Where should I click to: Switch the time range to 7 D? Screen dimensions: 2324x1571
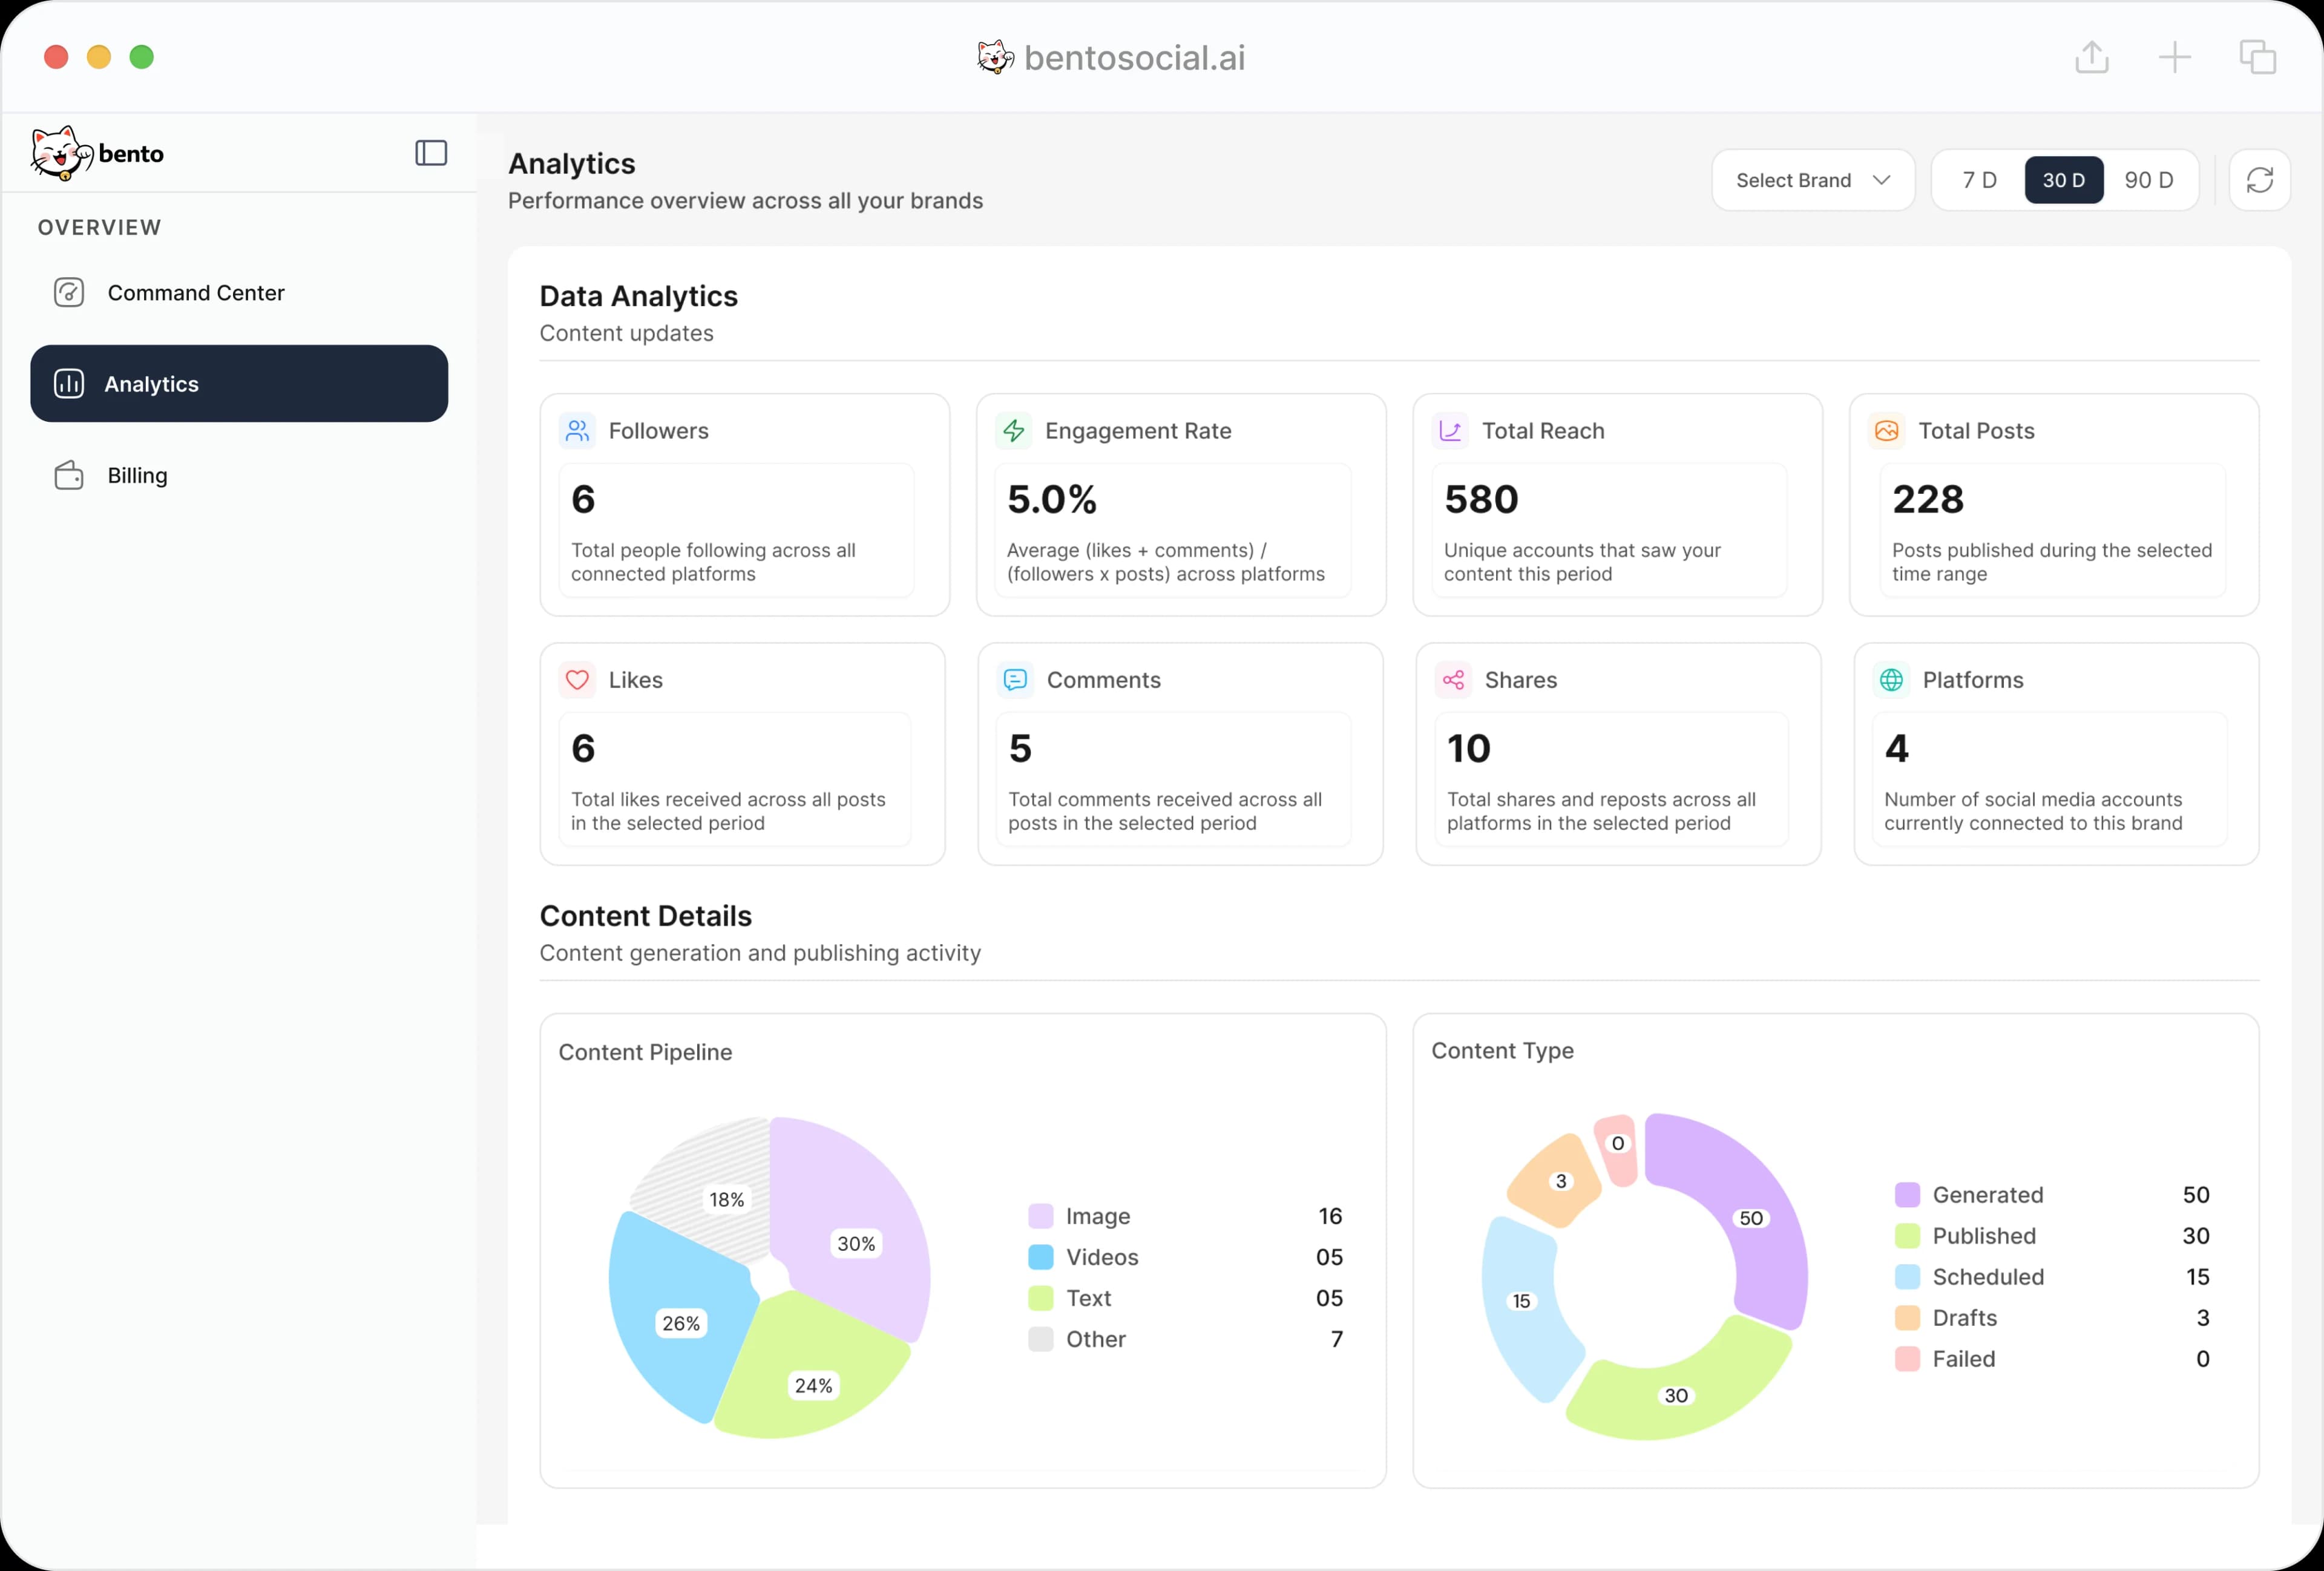pos(1979,180)
